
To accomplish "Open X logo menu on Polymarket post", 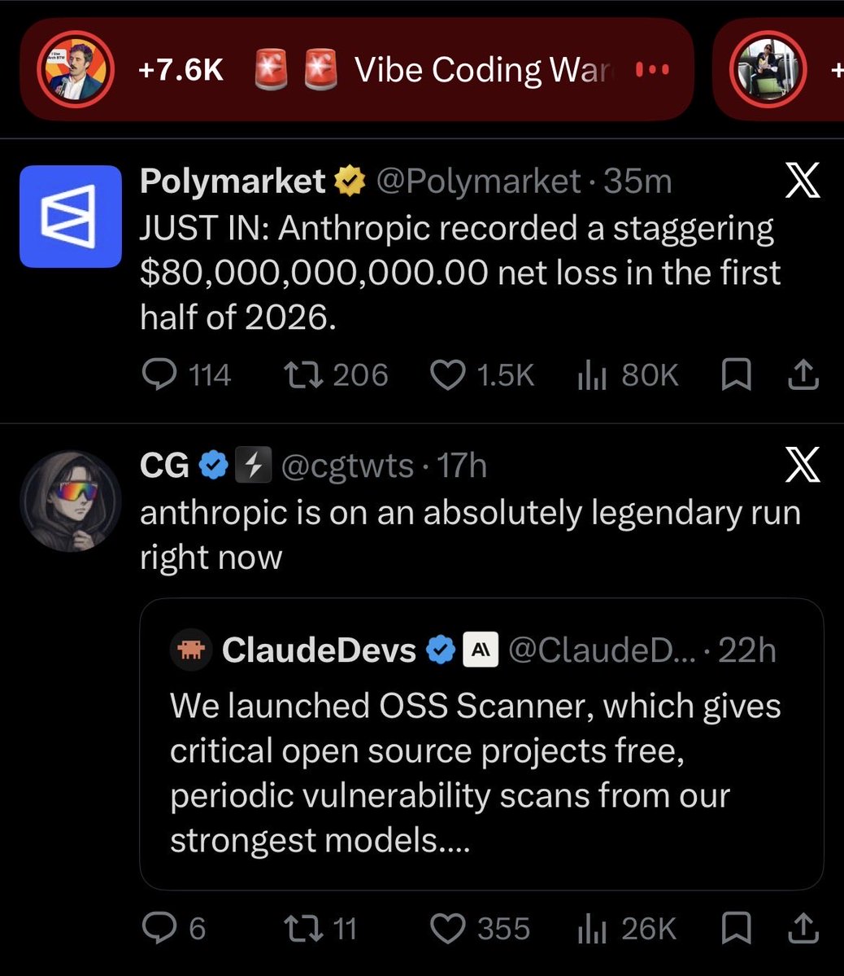I will tap(803, 181).
